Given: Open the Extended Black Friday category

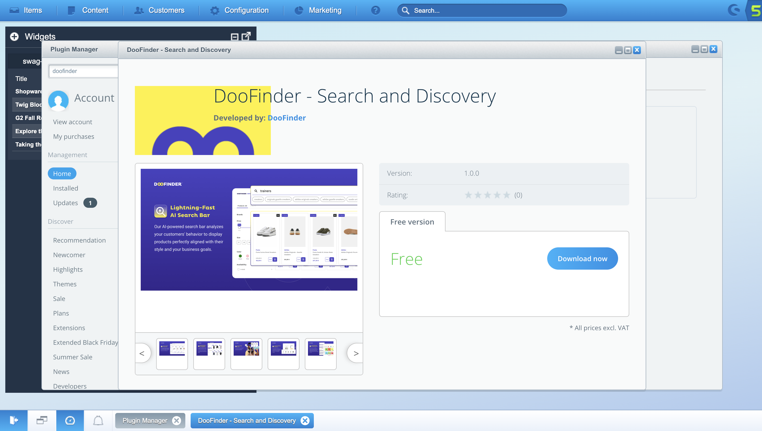Looking at the screenshot, I should 85,342.
